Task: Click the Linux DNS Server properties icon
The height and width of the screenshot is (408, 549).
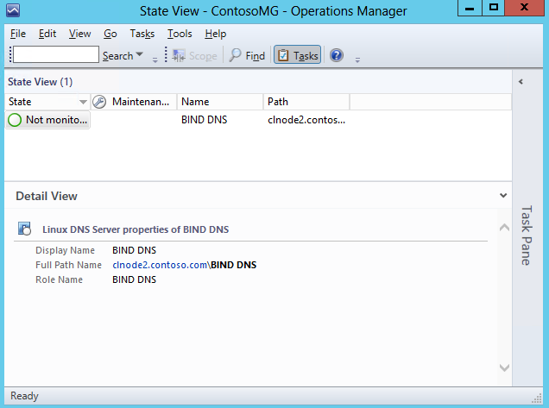Action: pyautogui.click(x=26, y=229)
